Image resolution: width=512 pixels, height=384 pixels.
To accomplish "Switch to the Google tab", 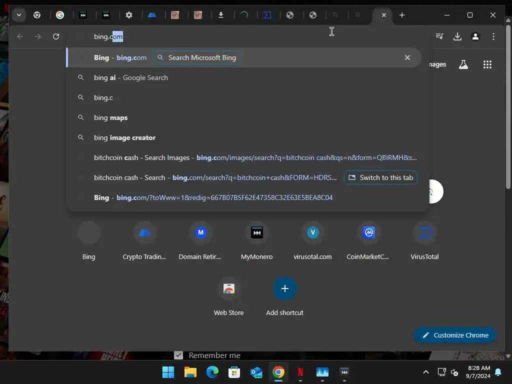I will (x=60, y=15).
